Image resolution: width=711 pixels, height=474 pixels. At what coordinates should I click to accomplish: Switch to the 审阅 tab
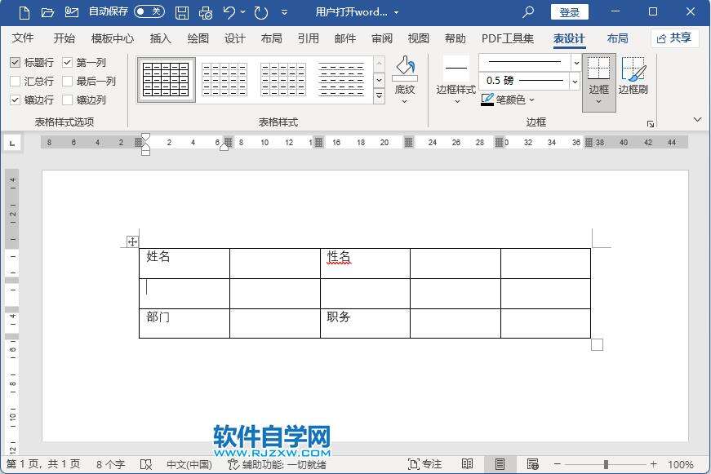(381, 38)
